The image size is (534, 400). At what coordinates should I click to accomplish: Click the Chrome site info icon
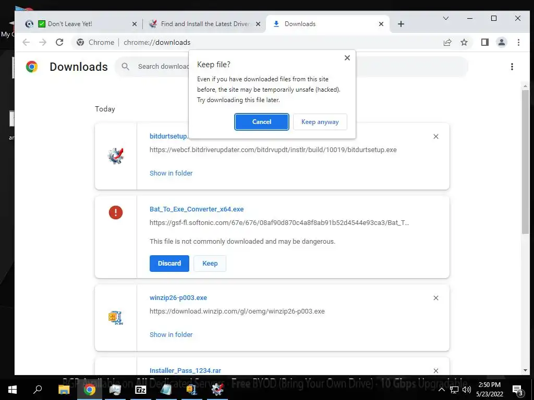pyautogui.click(x=80, y=42)
